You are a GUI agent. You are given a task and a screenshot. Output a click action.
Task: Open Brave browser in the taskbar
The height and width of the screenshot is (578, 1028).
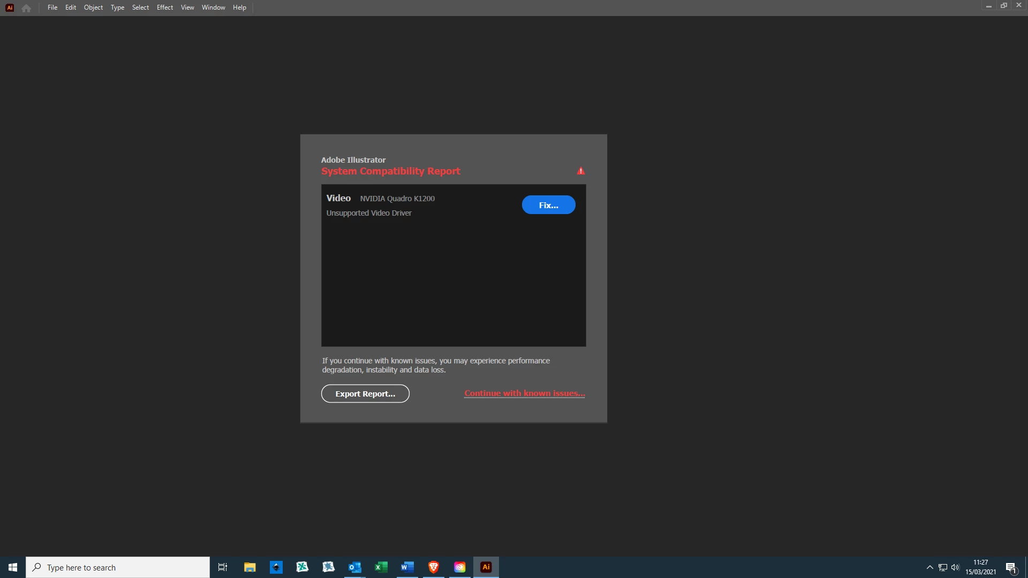pyautogui.click(x=434, y=567)
